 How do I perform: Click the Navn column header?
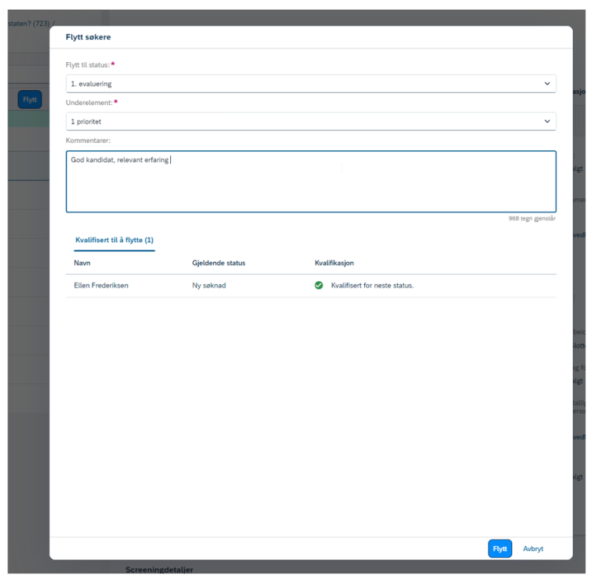[x=82, y=263]
